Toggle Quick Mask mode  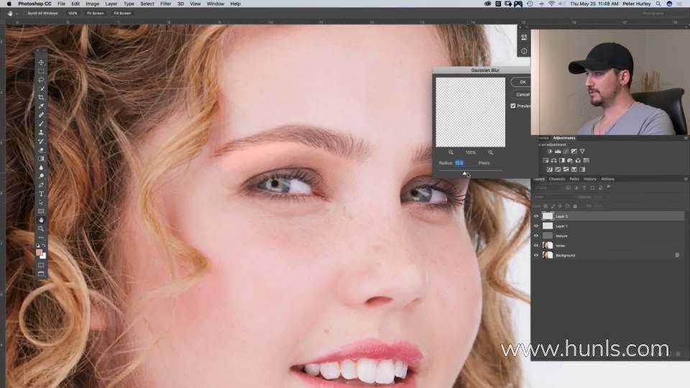point(41,265)
